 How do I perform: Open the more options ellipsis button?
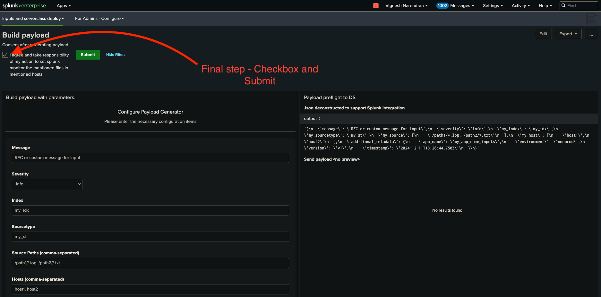tap(591, 34)
